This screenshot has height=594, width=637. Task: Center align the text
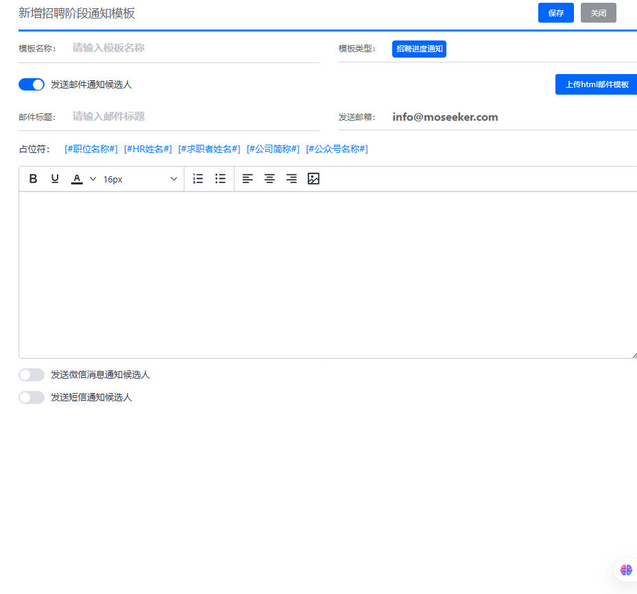[x=269, y=179]
